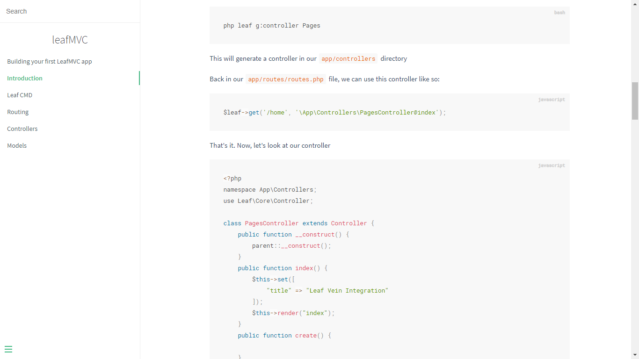This screenshot has width=639, height=359.
Task: Open the sidebar hamburger menu
Action: pos(8,349)
